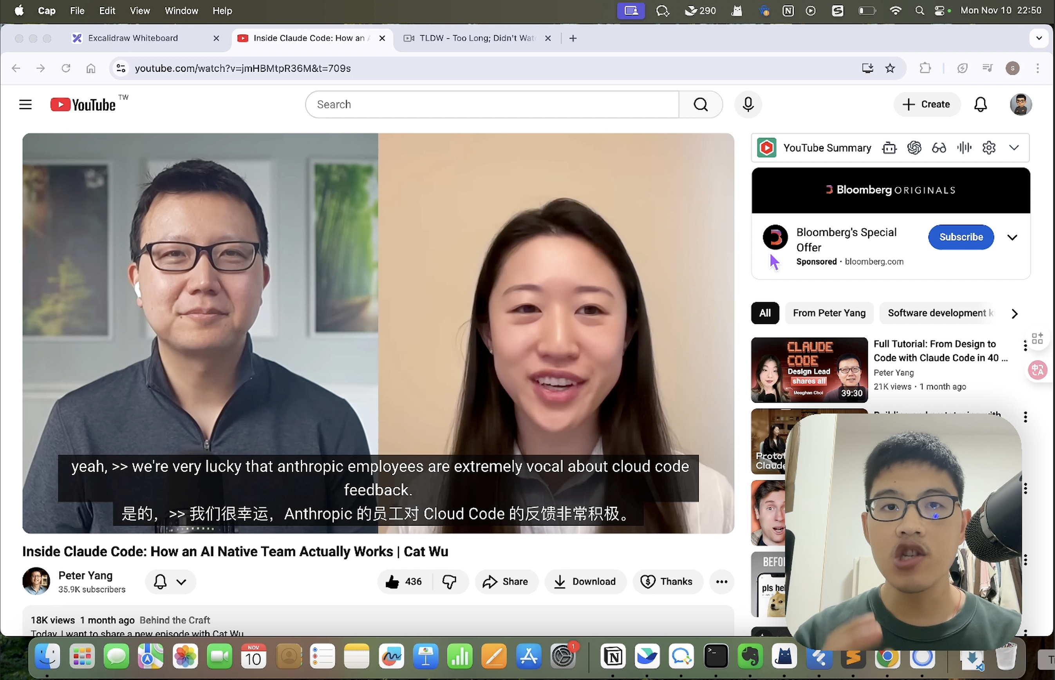This screenshot has width=1055, height=680.
Task: Open the Create menu on YouTube
Action: click(x=927, y=105)
